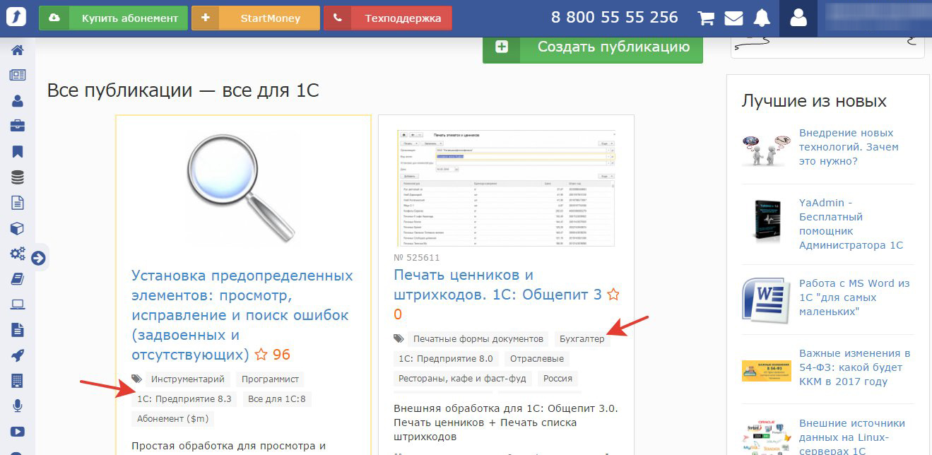Select the Бухгалтер tag
The width and height of the screenshot is (932, 455).
[x=582, y=339]
